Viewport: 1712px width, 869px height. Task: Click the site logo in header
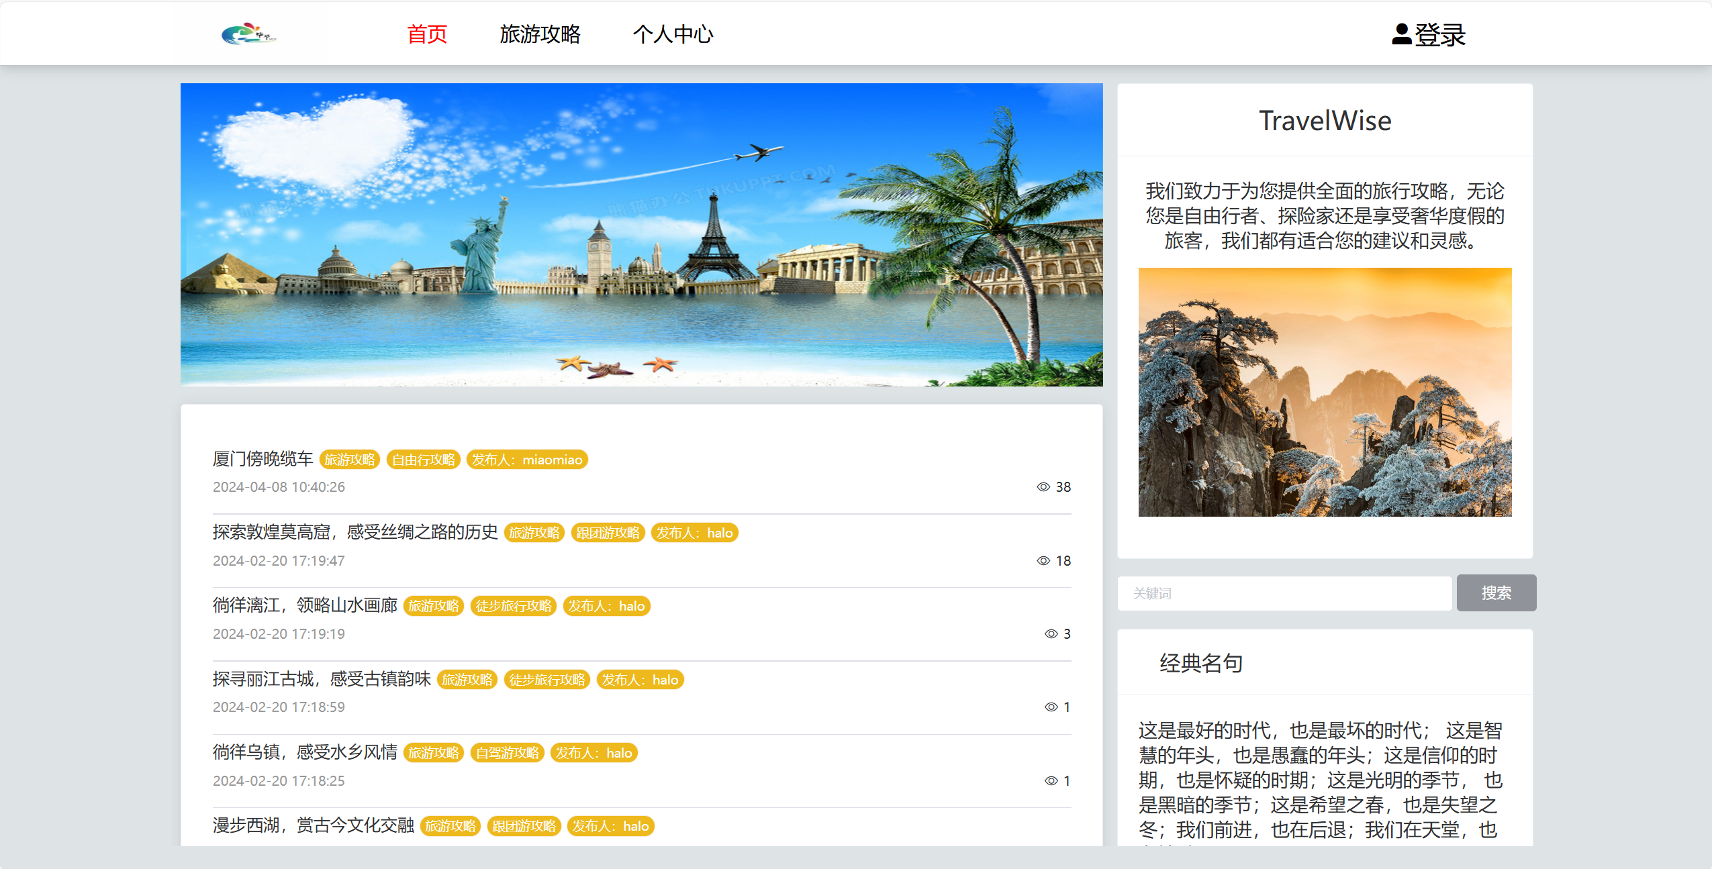(248, 34)
